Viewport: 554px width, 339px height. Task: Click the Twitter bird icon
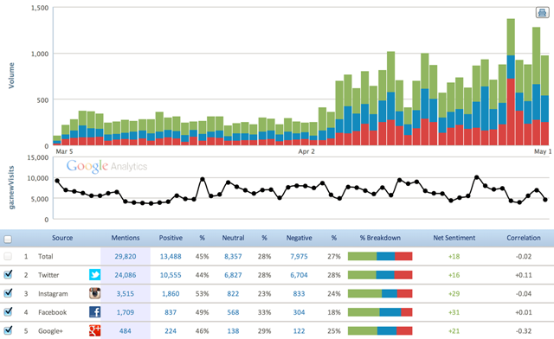(x=94, y=275)
